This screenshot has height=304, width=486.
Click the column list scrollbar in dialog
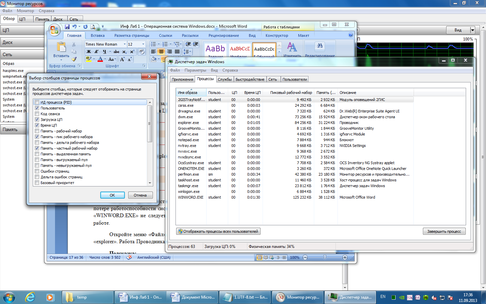[150, 123]
